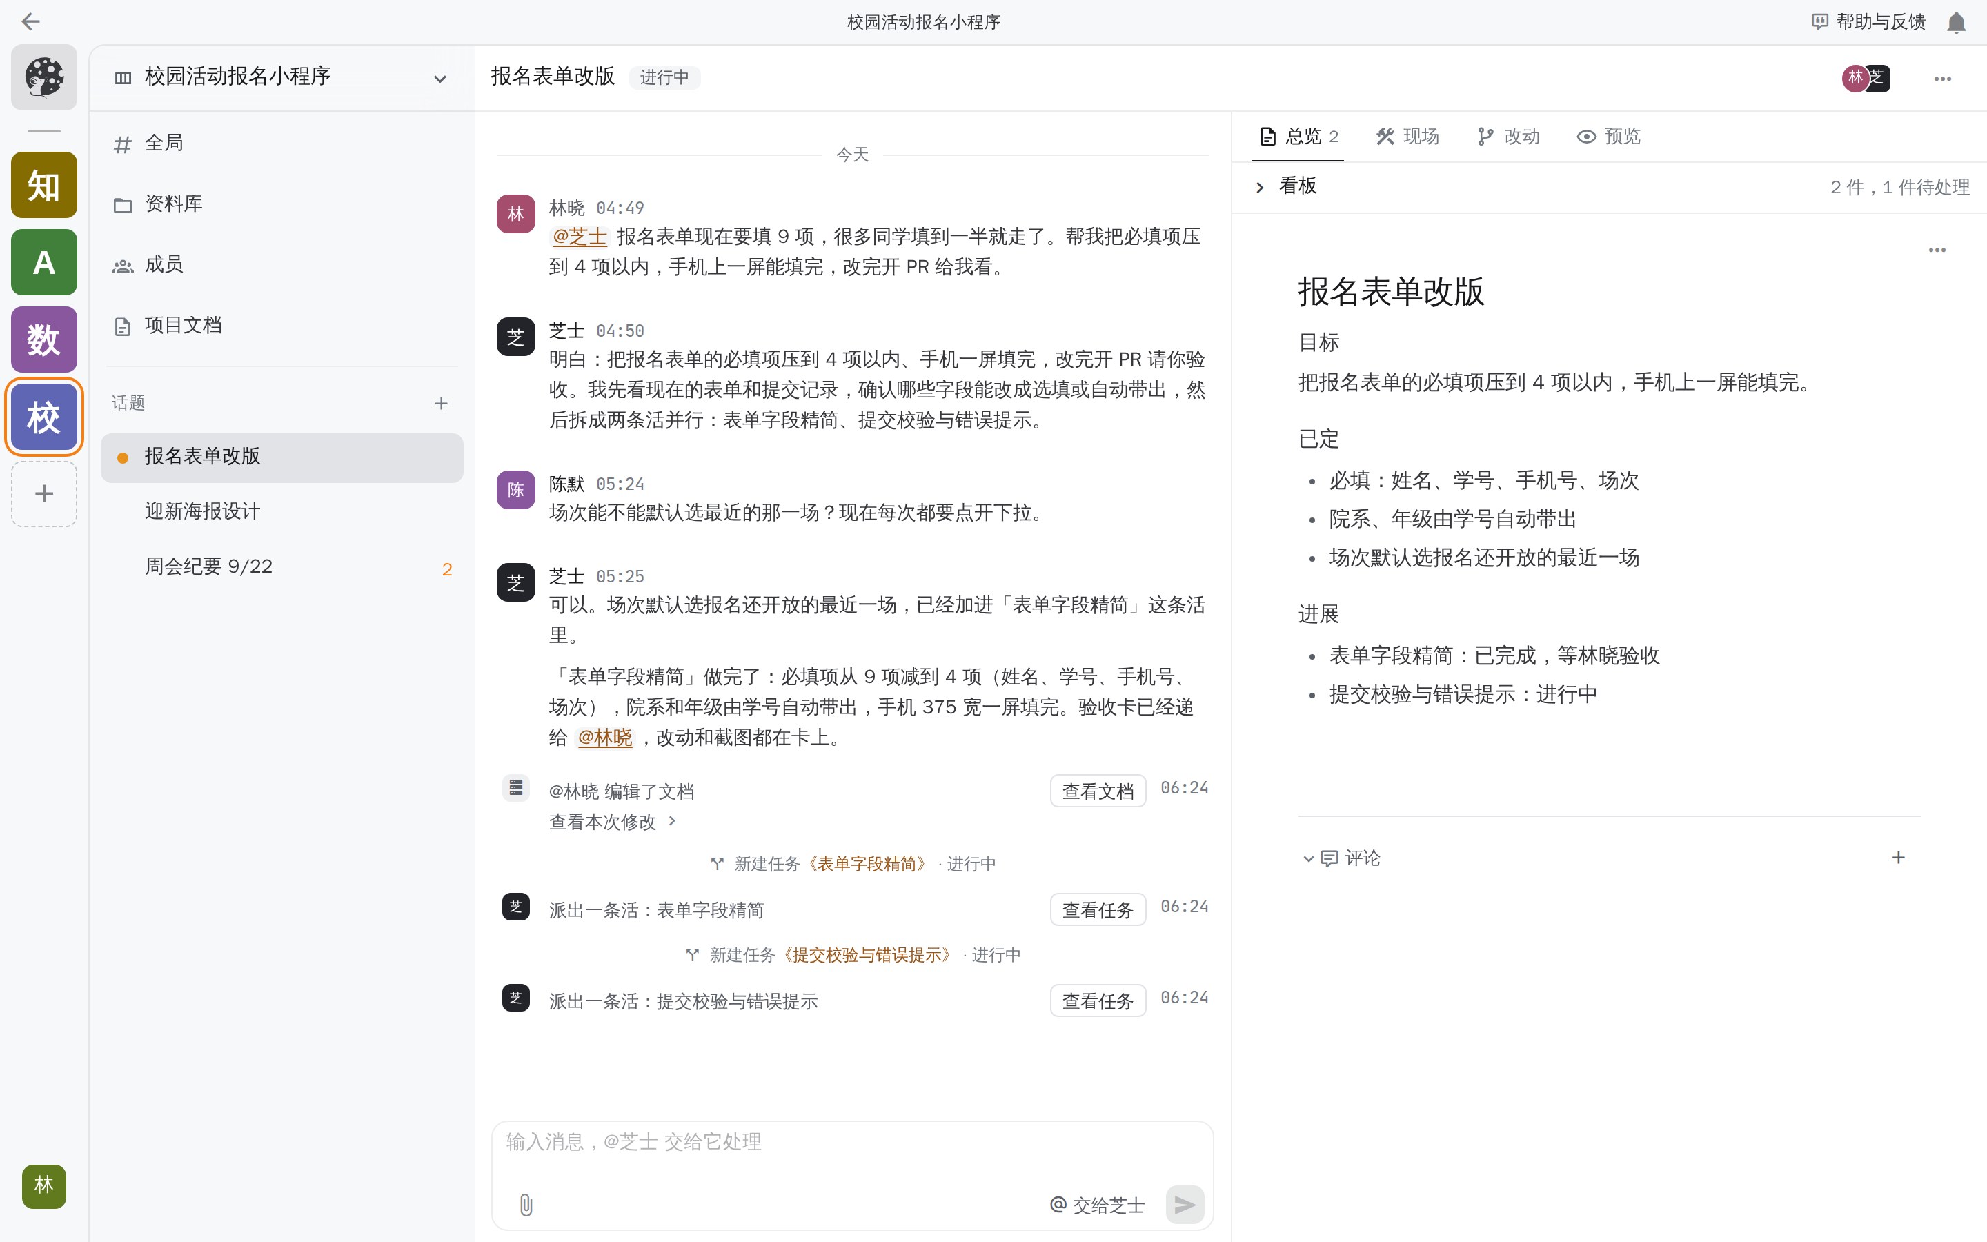The height and width of the screenshot is (1242, 1987).
Task: Add a comment with the plus icon
Action: click(x=1897, y=858)
